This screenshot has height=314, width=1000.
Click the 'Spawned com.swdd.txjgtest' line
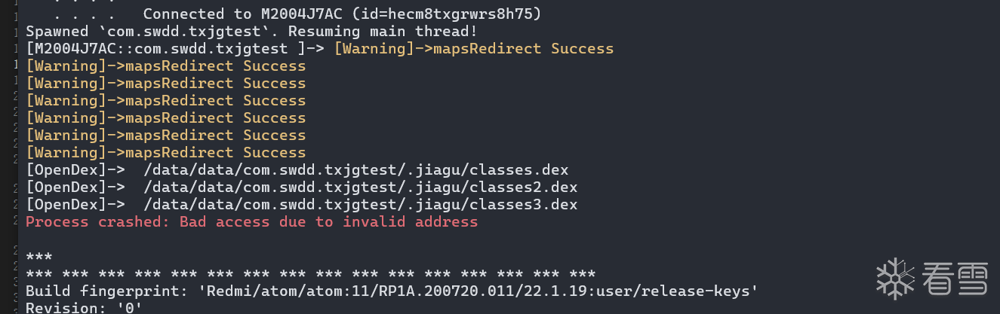click(251, 32)
